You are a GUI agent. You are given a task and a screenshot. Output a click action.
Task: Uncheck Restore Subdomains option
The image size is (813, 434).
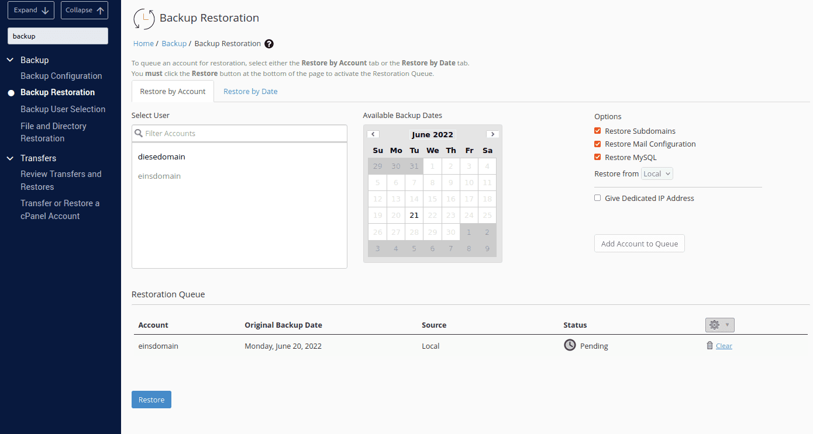[597, 131]
